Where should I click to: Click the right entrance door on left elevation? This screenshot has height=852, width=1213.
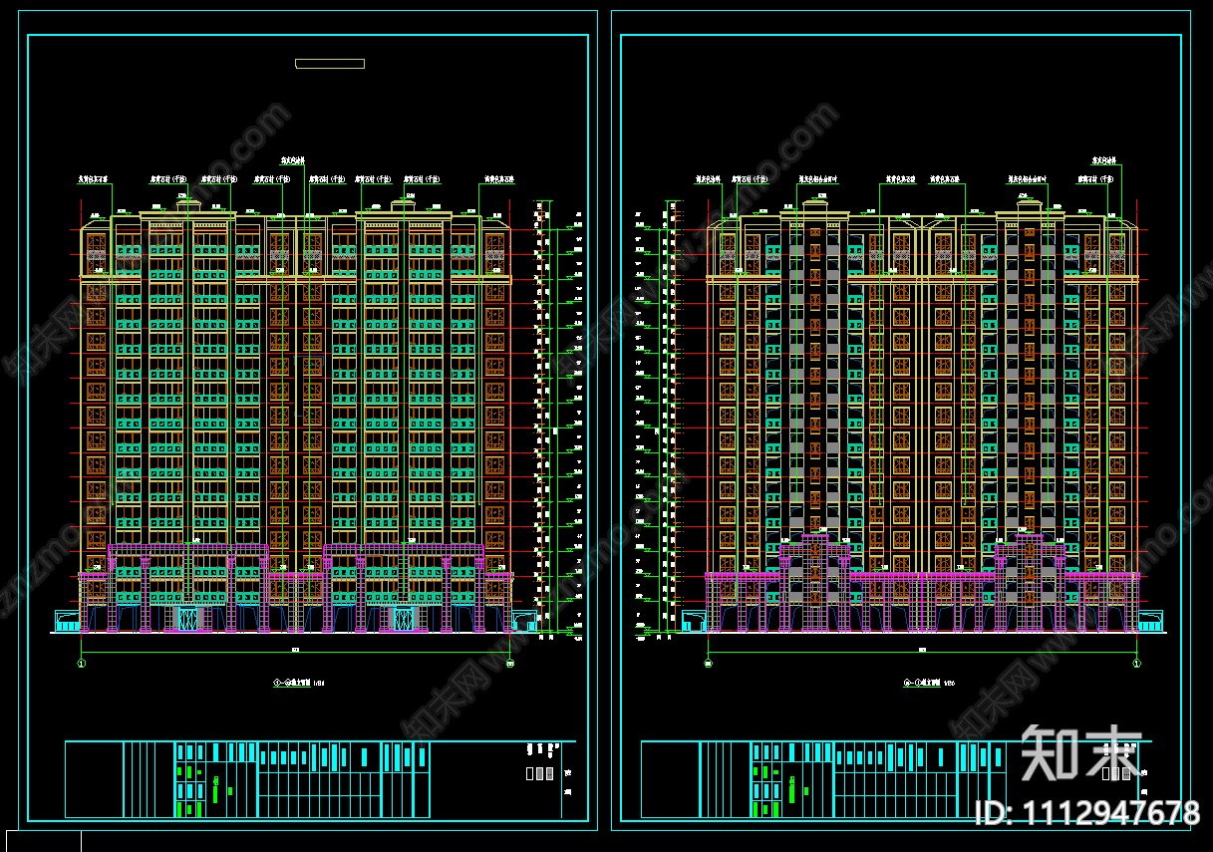[404, 620]
